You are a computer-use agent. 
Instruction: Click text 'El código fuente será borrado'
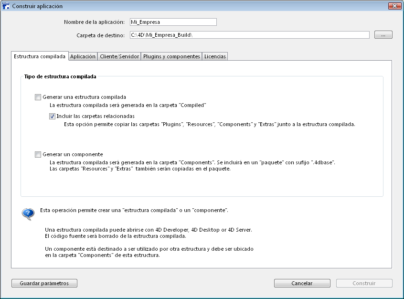click(x=116, y=236)
